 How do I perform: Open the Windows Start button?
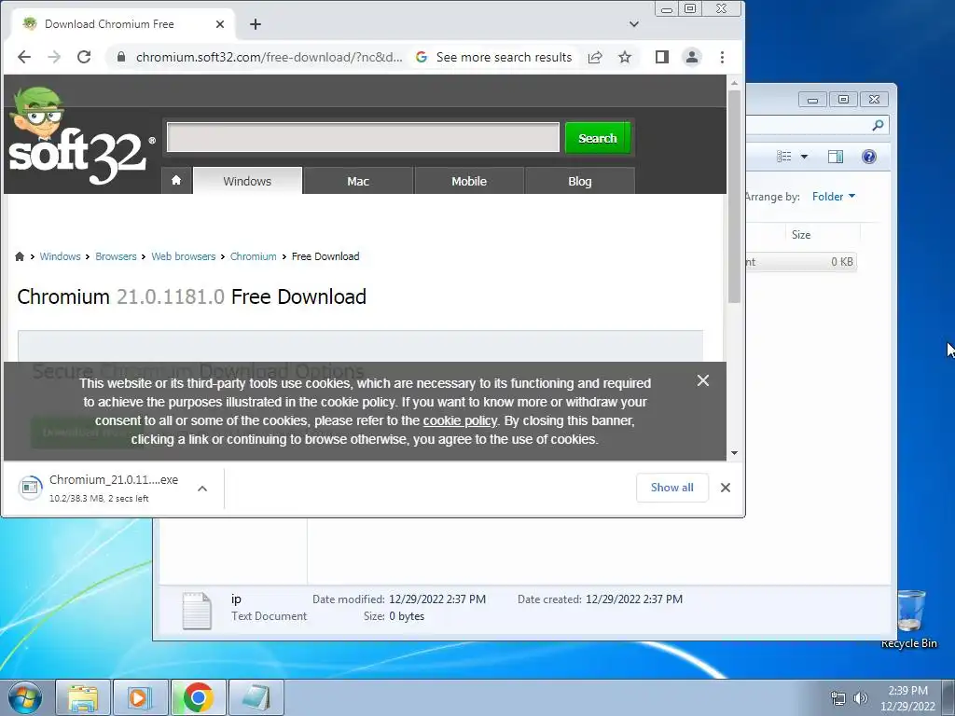[25, 697]
